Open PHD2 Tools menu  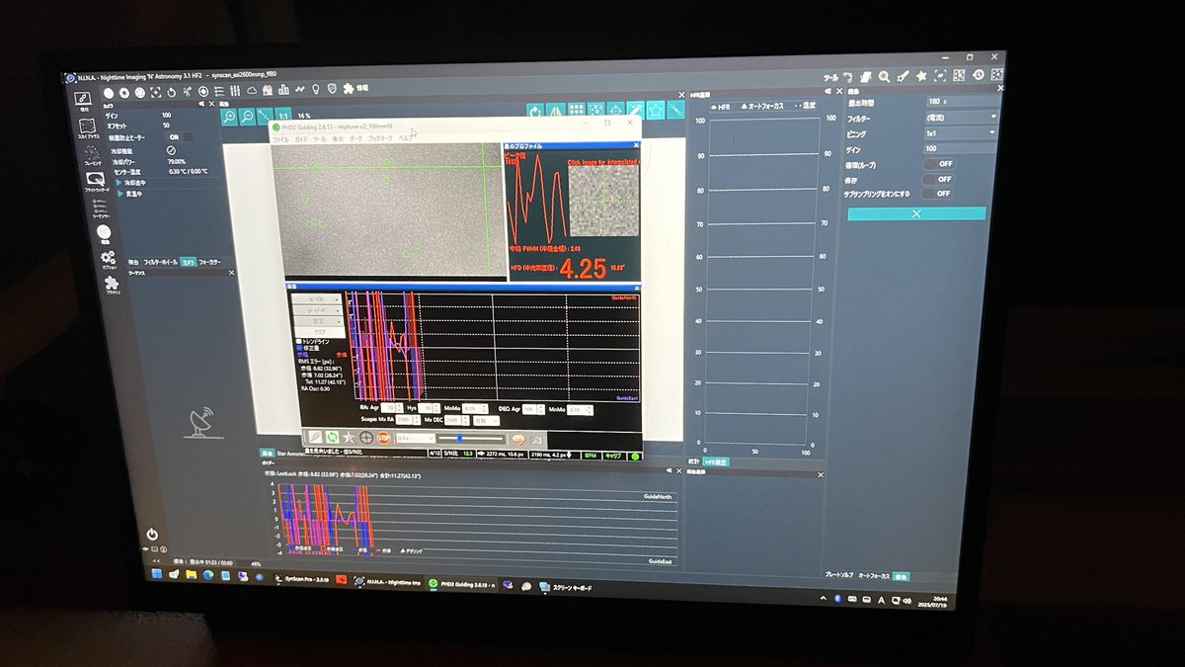coord(319,140)
